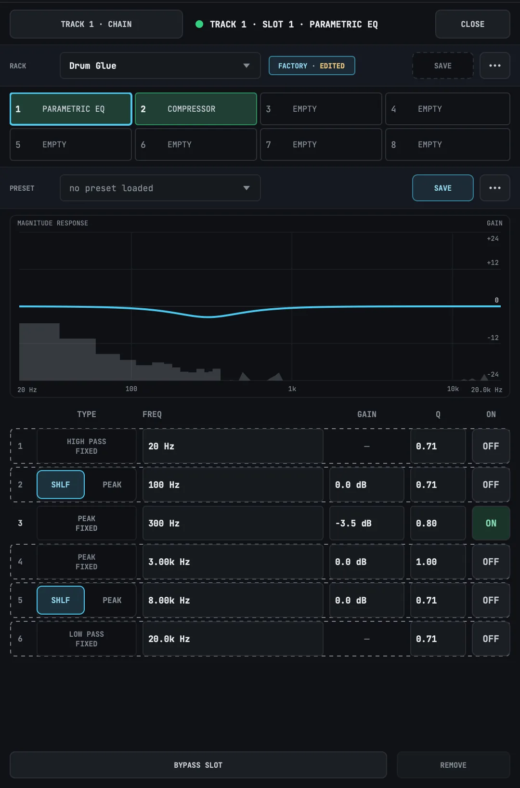Select empty slot 8

pos(448,144)
